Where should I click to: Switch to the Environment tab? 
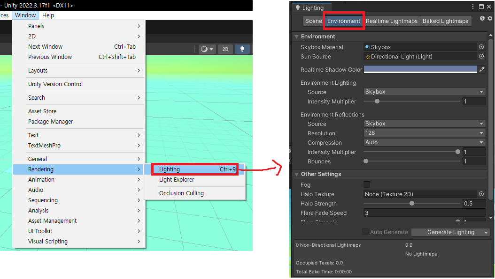tap(343, 21)
